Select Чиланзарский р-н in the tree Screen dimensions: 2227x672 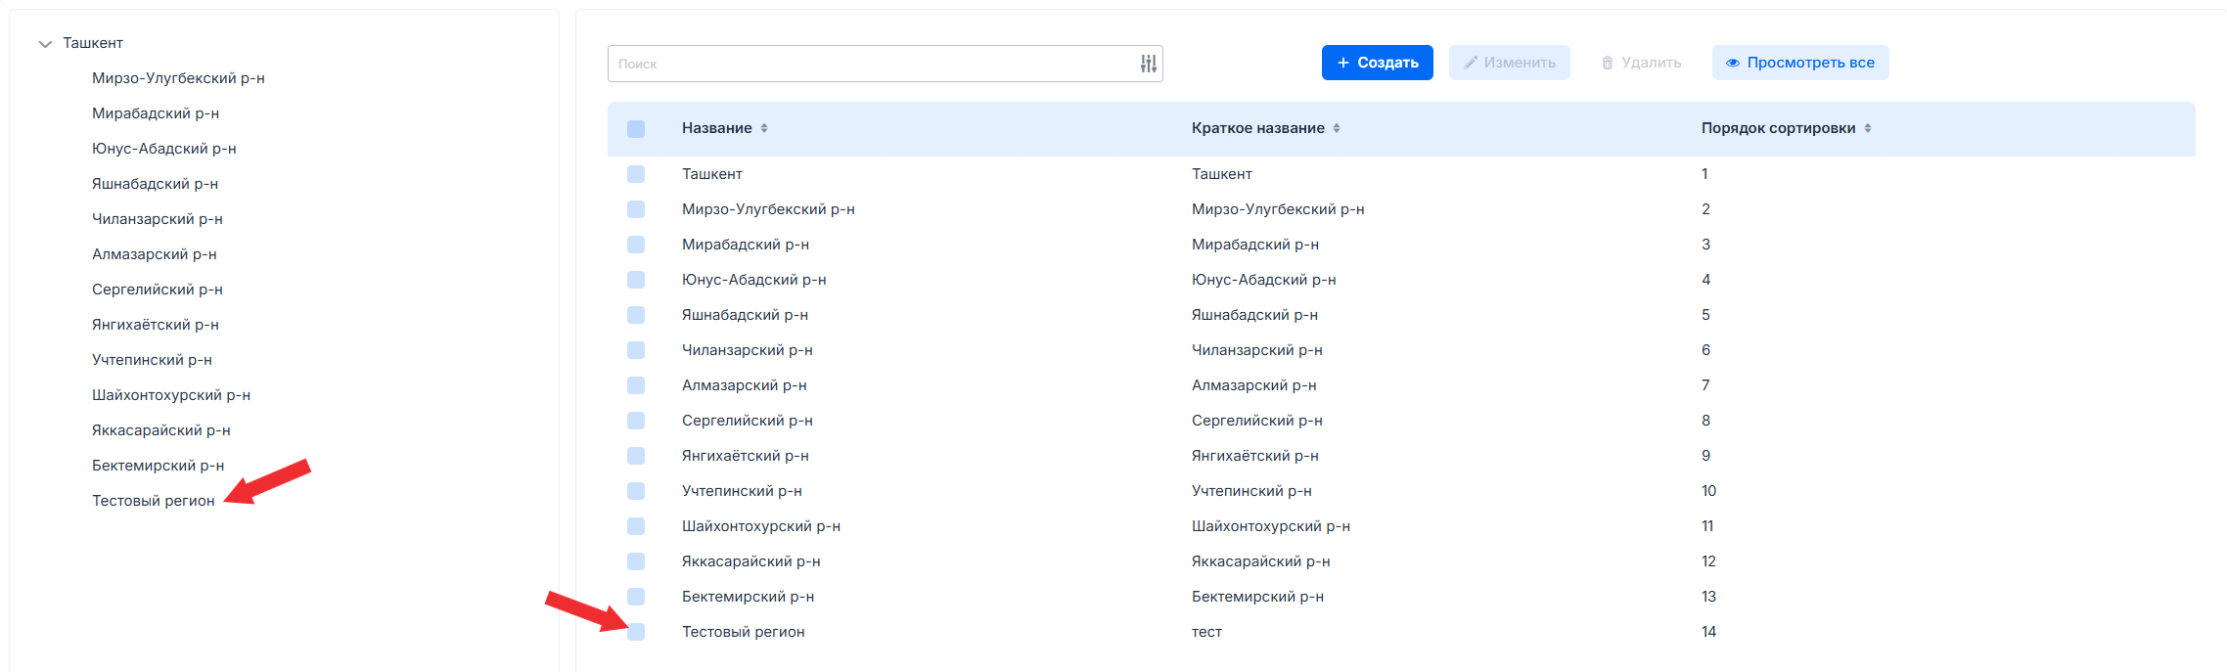(158, 219)
